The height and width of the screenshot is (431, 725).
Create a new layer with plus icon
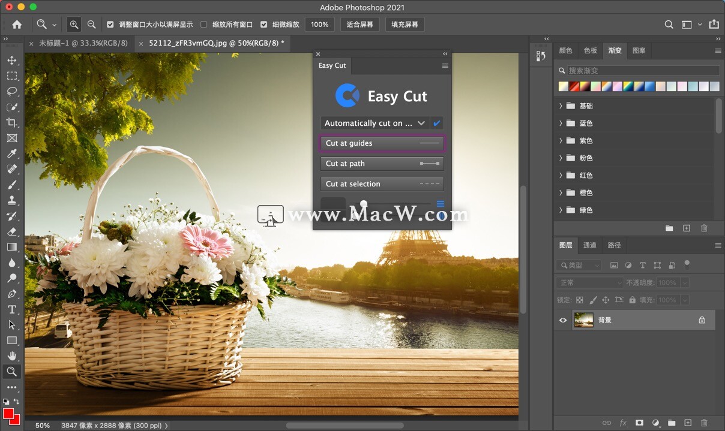pyautogui.click(x=688, y=423)
